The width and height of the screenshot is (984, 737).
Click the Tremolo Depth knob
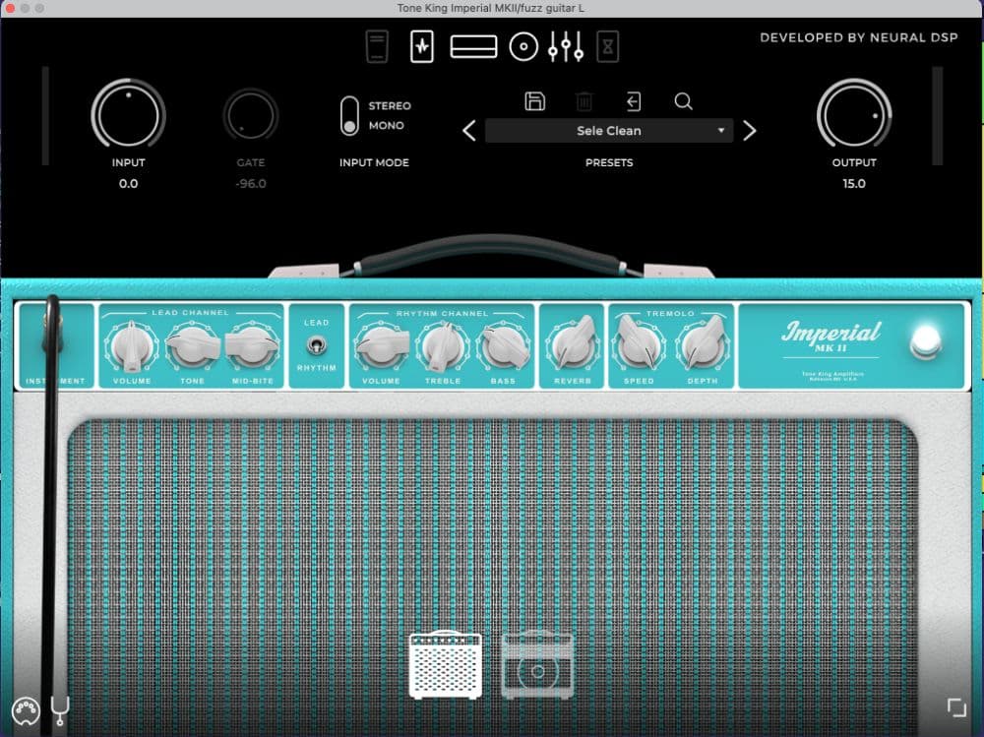pyautogui.click(x=703, y=345)
